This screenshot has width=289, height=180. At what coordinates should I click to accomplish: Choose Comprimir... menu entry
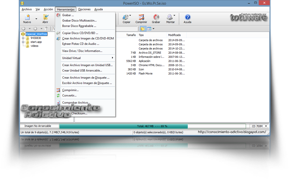[x=86, y=90]
